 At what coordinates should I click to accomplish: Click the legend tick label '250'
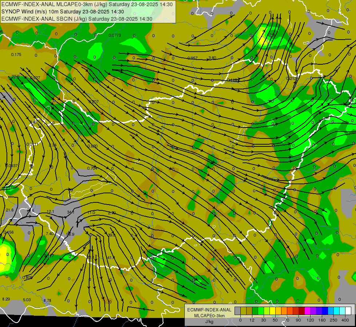pos(333,320)
